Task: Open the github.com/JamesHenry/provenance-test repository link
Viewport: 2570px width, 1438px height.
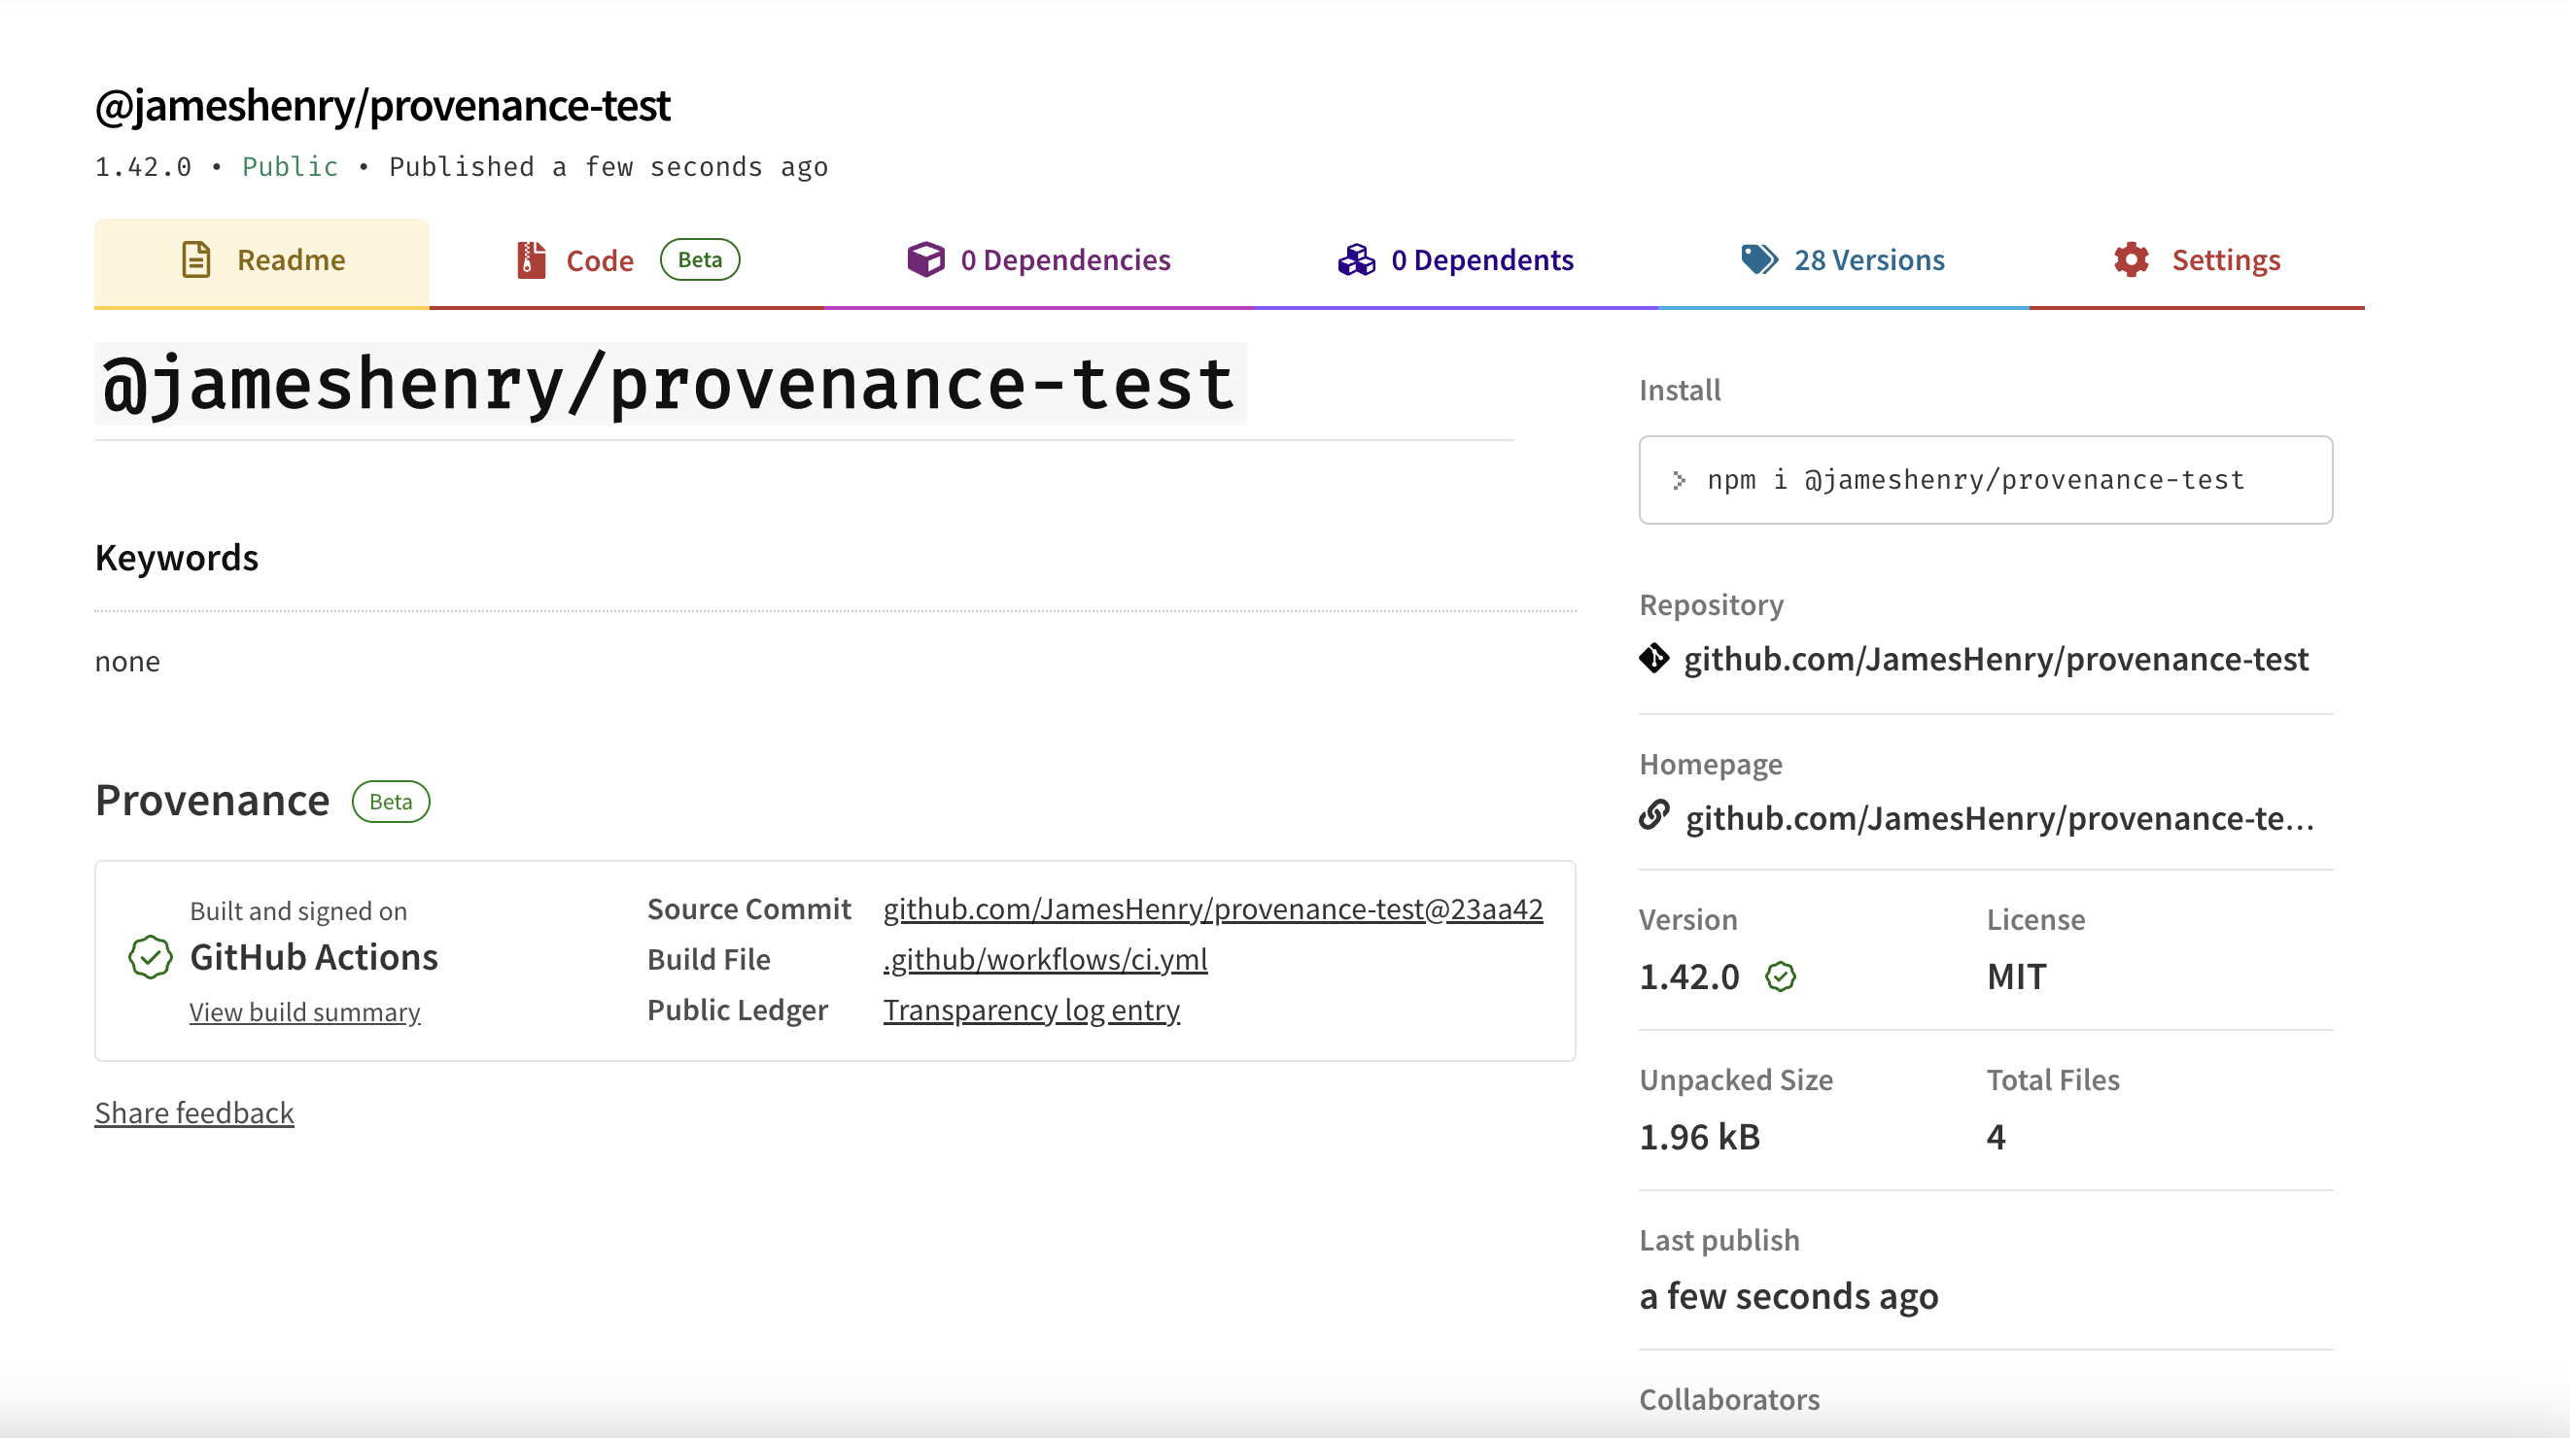Action: [x=1997, y=658]
